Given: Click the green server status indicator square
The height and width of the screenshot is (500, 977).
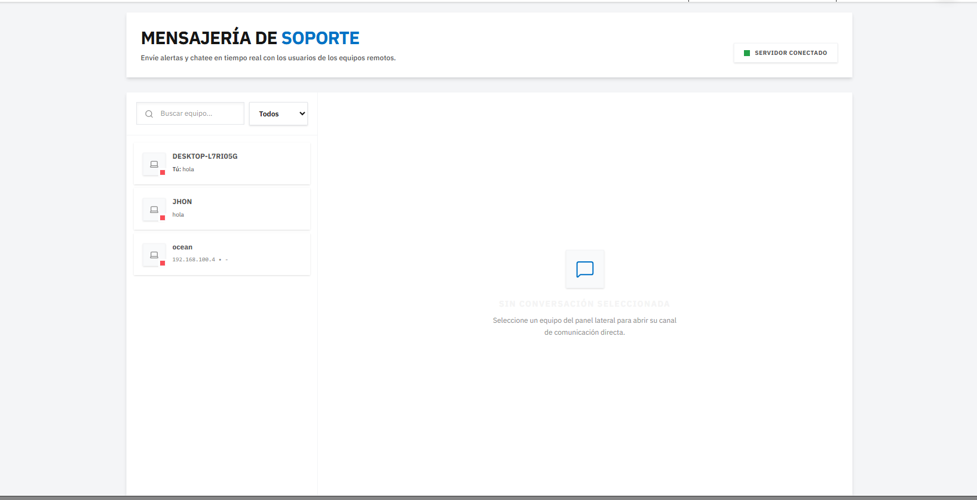Looking at the screenshot, I should [x=747, y=53].
